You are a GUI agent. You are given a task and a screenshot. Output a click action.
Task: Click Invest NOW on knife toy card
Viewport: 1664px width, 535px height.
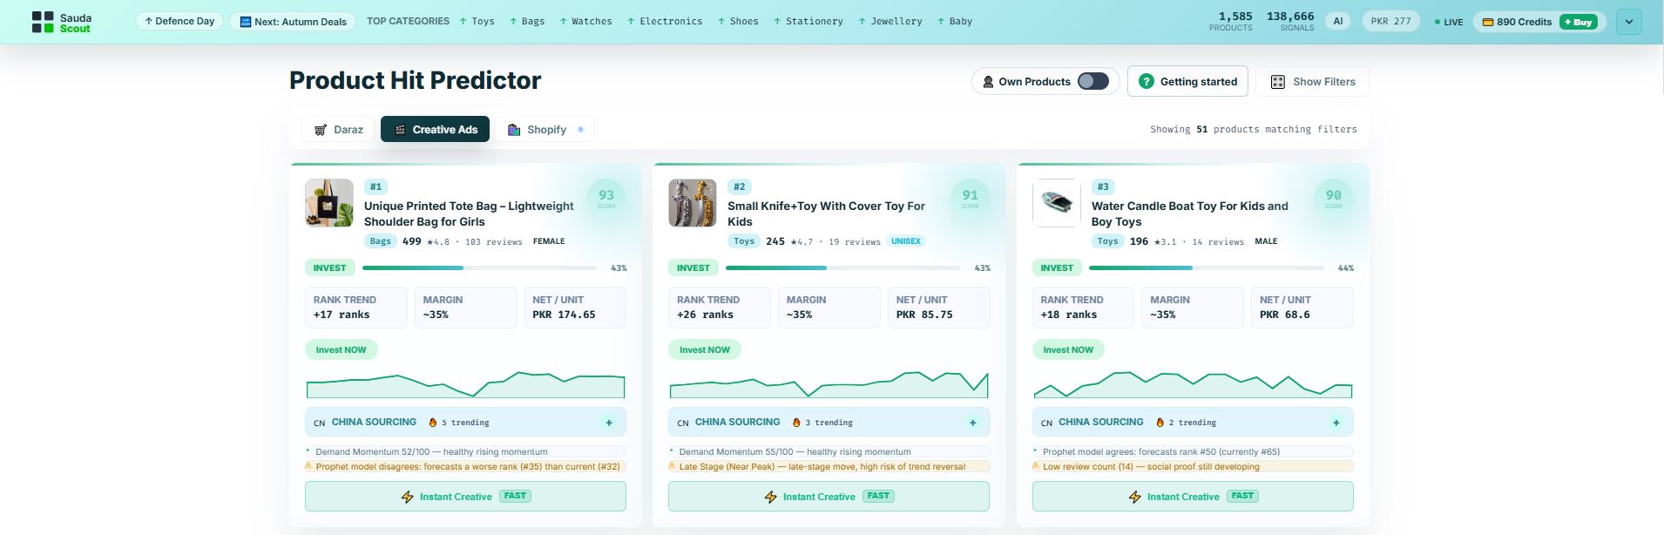pos(705,349)
